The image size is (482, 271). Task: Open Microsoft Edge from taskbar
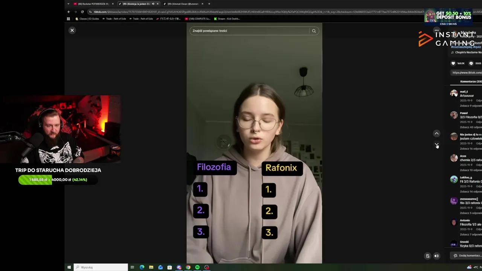click(x=142, y=267)
